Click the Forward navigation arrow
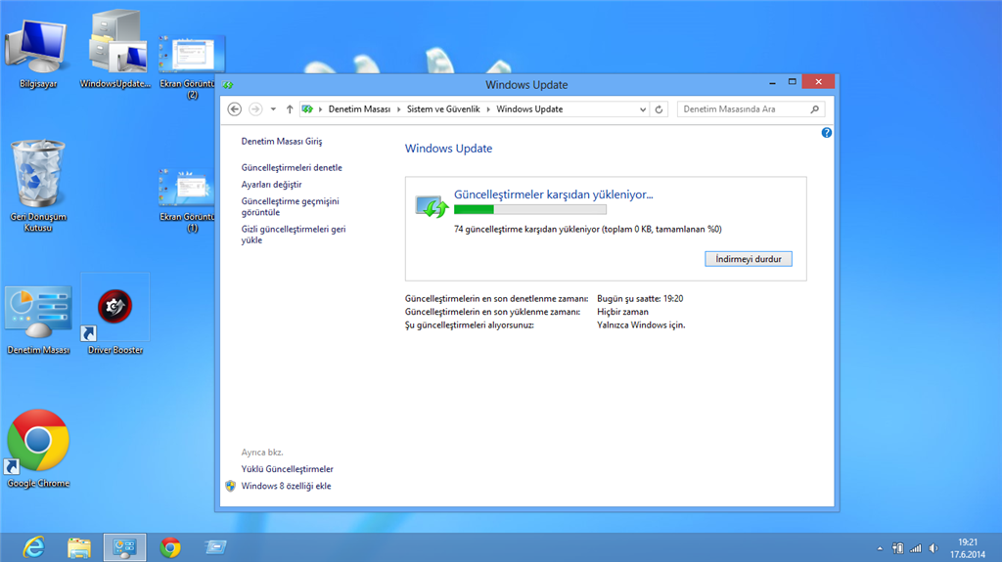 pyautogui.click(x=255, y=109)
